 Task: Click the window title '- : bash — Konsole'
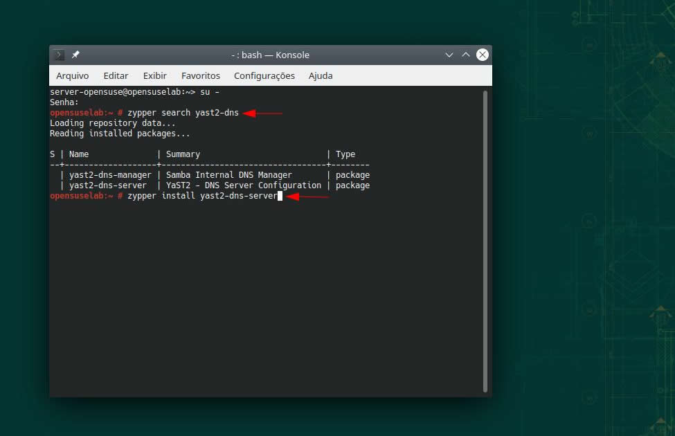[270, 55]
